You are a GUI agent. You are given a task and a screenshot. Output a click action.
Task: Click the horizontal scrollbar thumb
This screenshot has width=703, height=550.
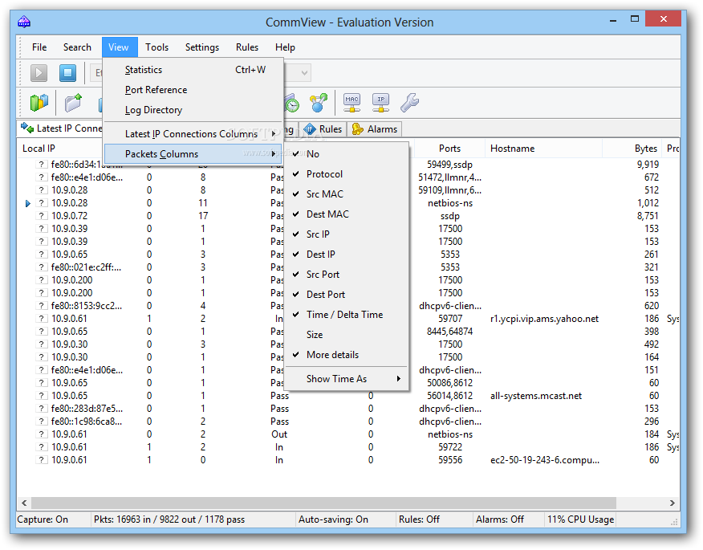pos(323,503)
